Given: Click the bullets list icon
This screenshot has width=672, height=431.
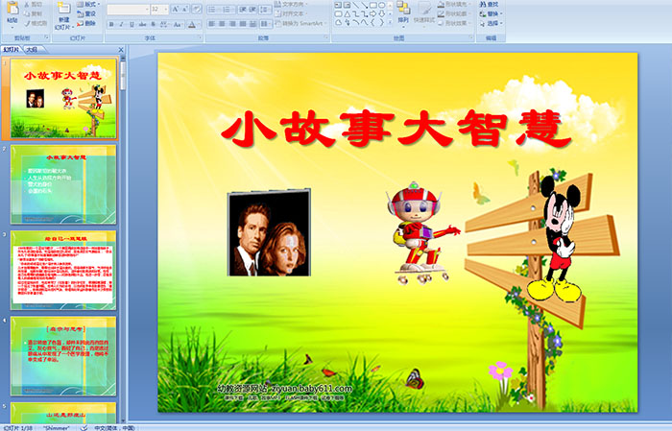Looking at the screenshot, I should point(214,9).
